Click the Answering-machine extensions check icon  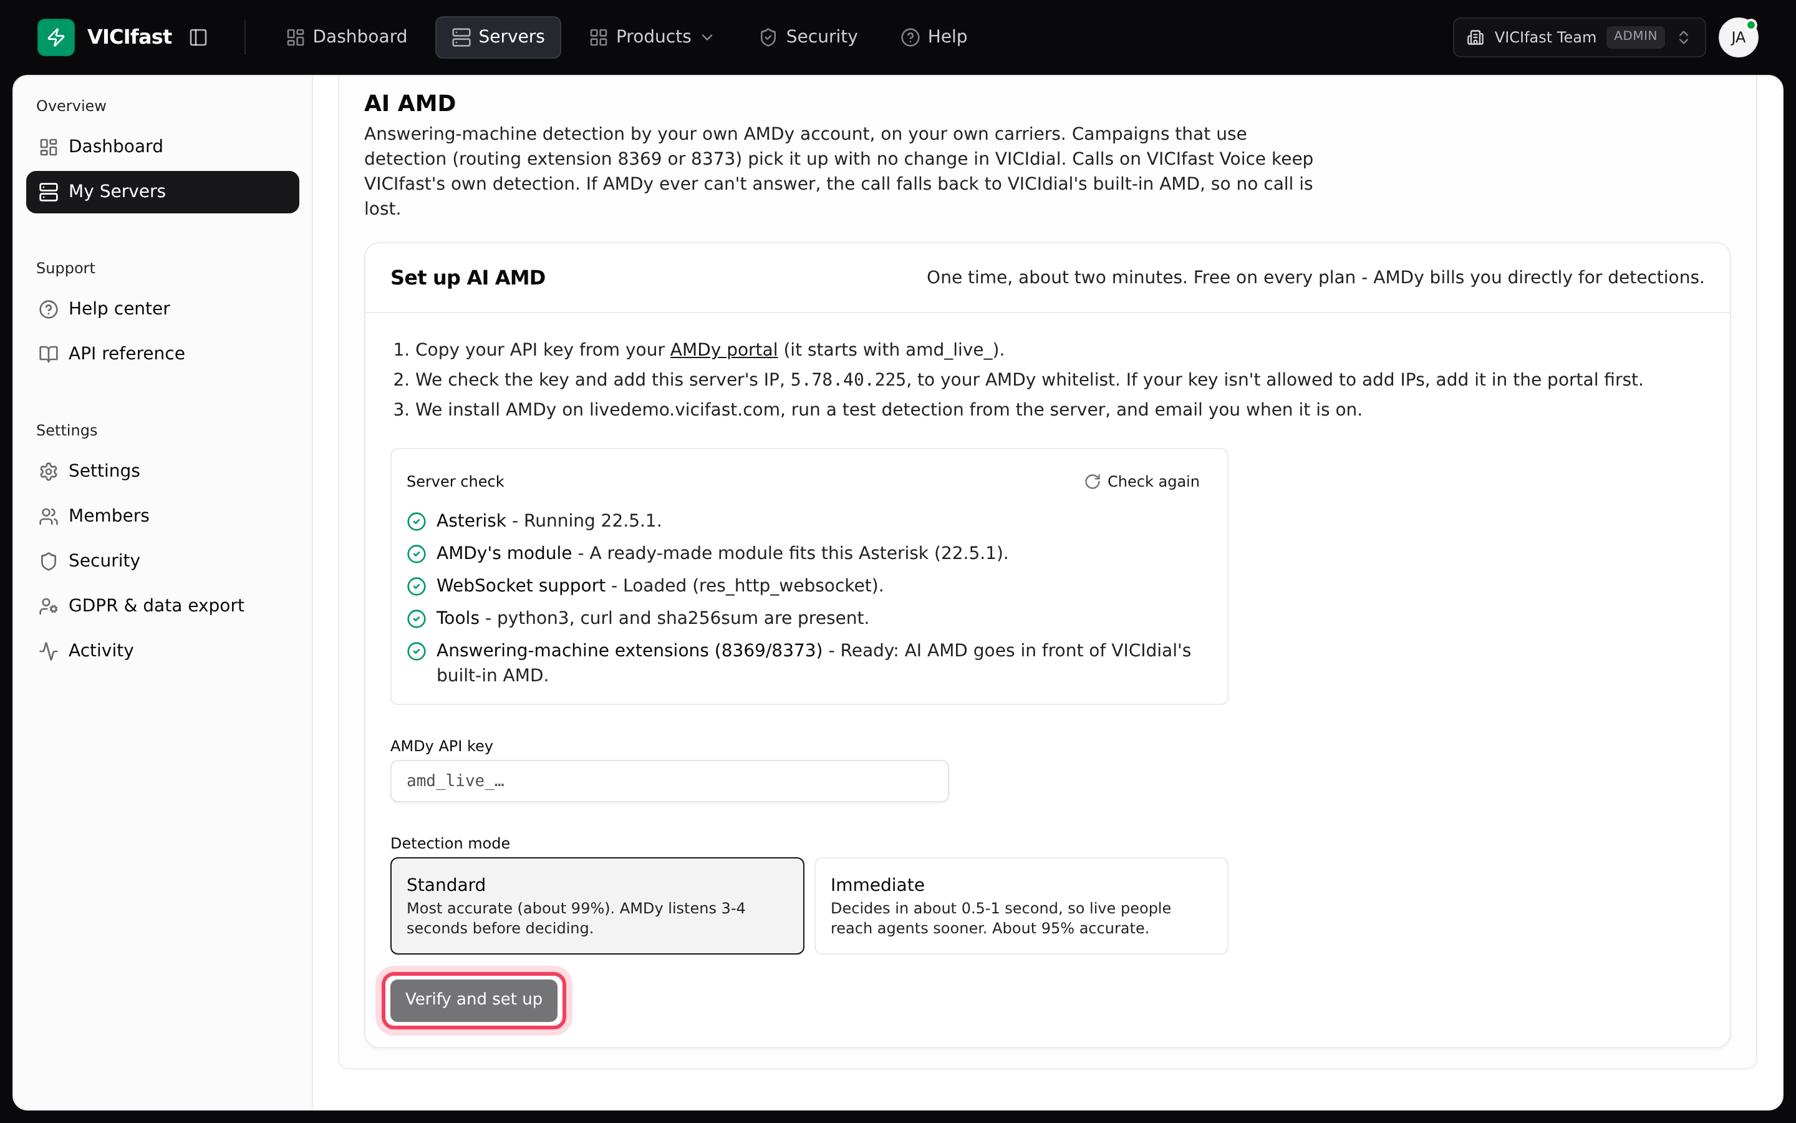417,651
